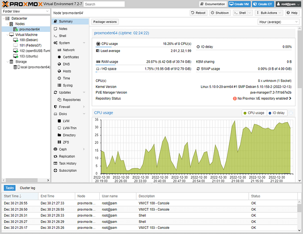The height and width of the screenshot is (234, 303).
Task: Collapse the Virtual Machine tree folder
Action: point(7,35)
